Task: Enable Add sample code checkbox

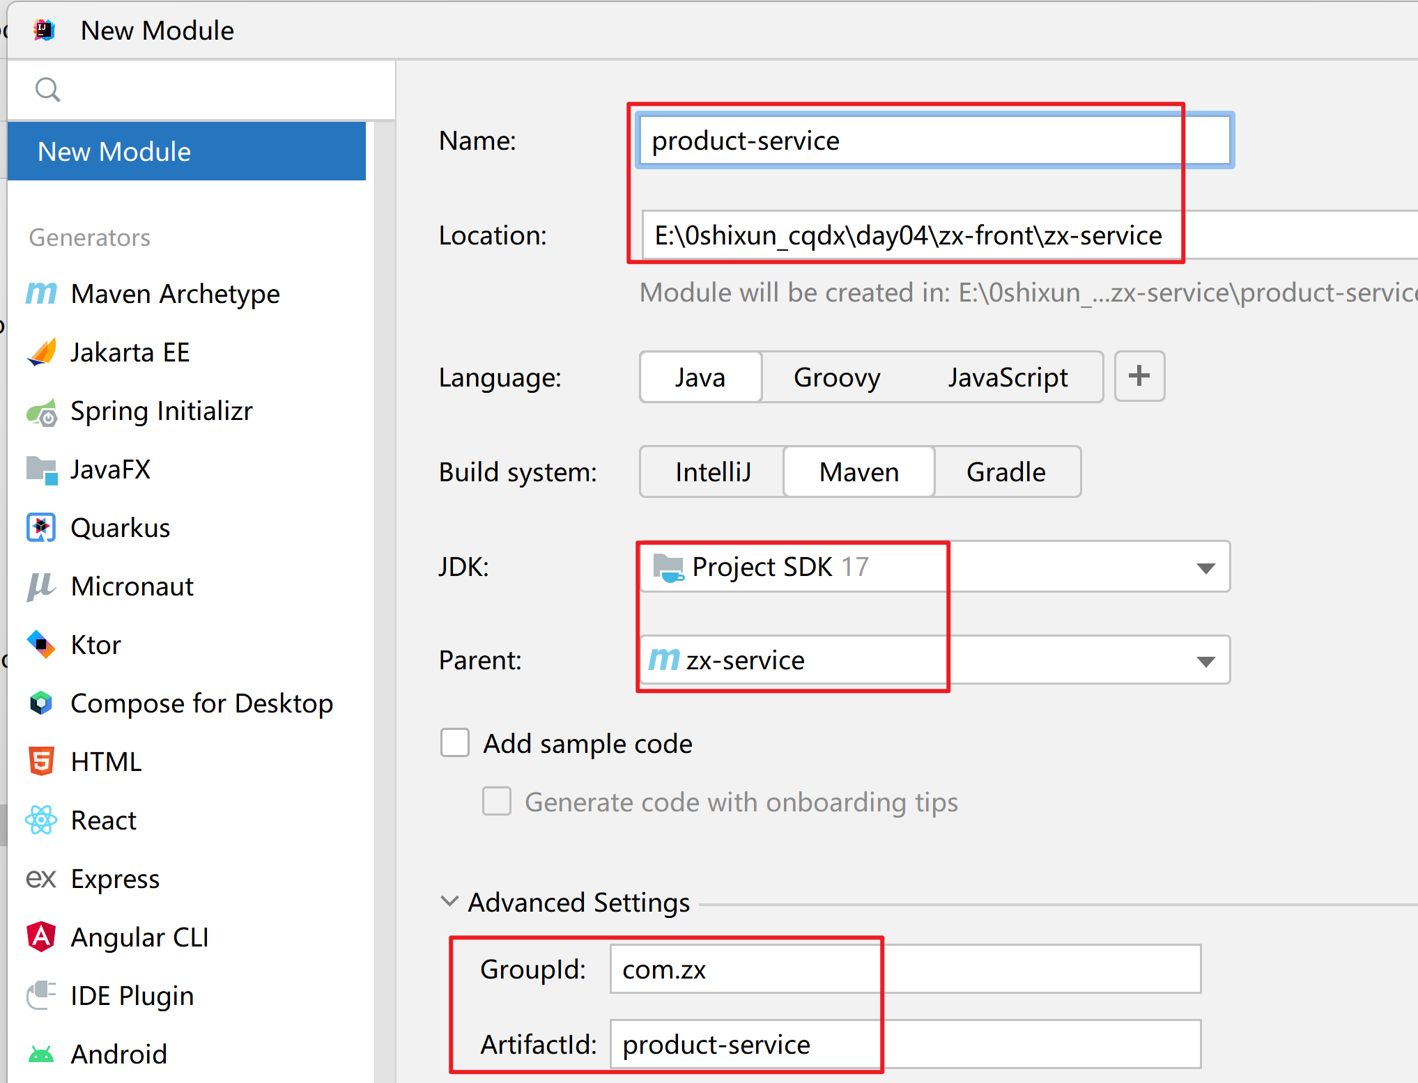Action: click(x=455, y=742)
